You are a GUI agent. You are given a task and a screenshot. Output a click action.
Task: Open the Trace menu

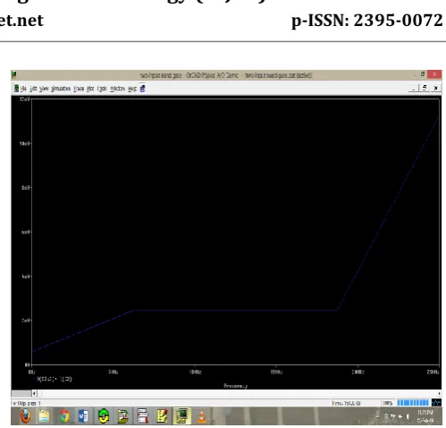pos(79,89)
